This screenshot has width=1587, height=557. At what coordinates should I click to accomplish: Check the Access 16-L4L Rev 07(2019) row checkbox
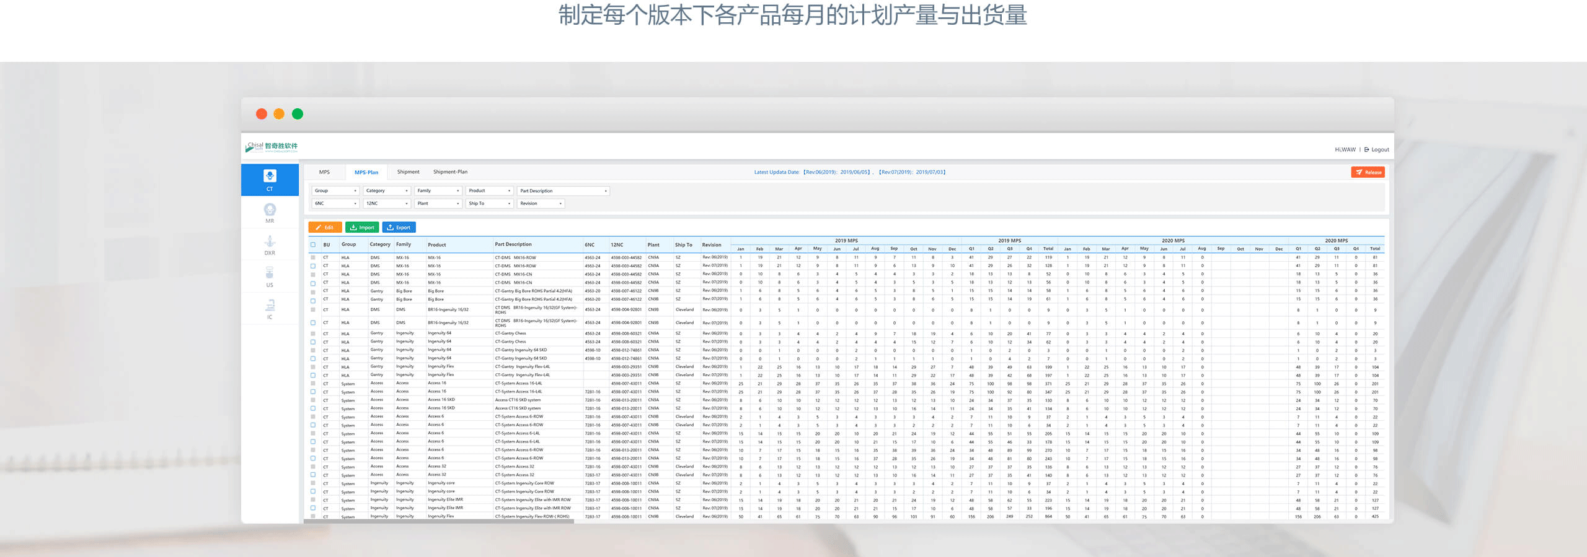click(x=313, y=392)
